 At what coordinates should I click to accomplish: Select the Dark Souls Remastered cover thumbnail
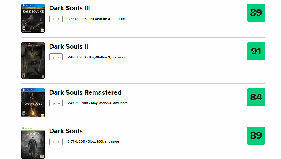[33, 103]
